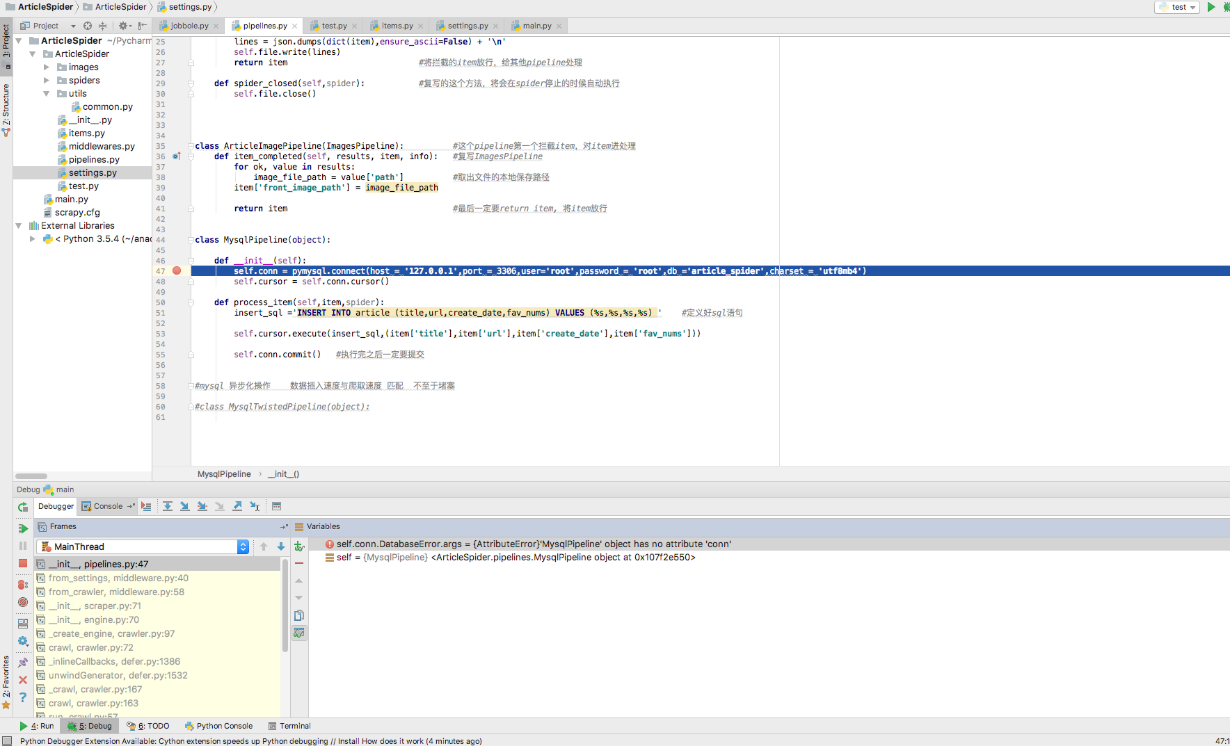
Task: Select self variable in Variables
Action: 769,558
